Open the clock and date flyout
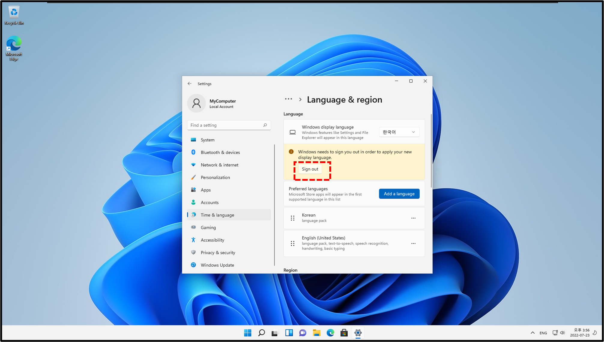Image resolution: width=604 pixels, height=342 pixels. (580, 333)
